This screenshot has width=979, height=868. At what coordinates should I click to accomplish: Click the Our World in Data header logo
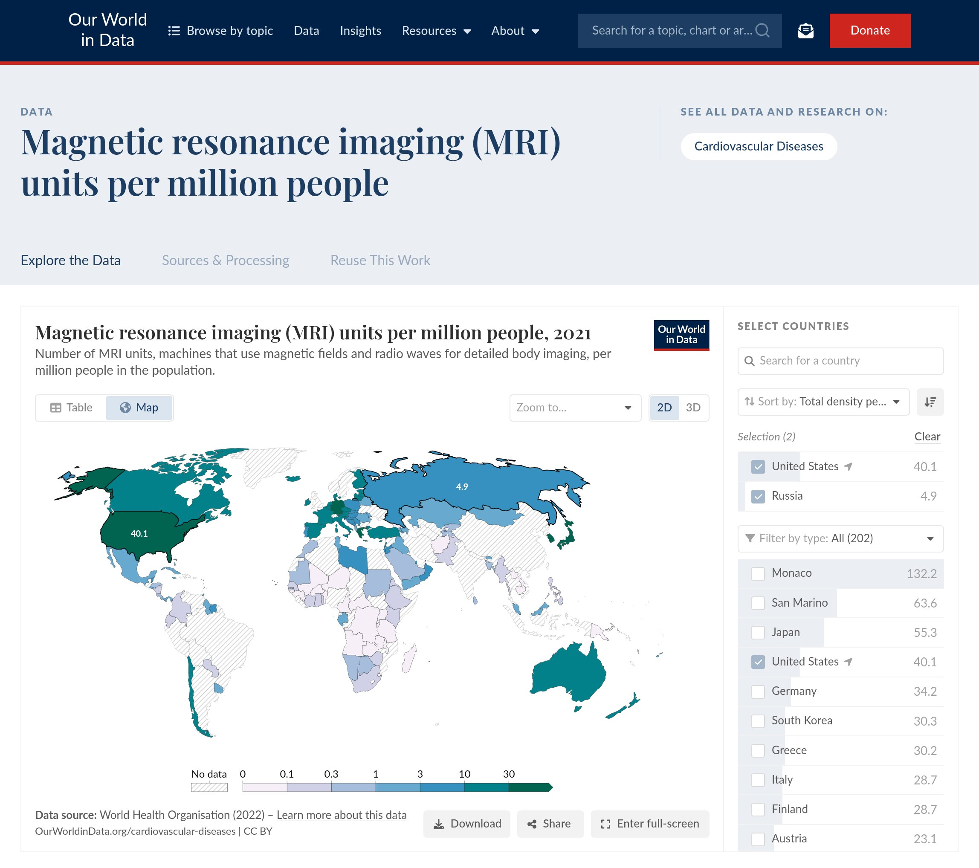(x=107, y=30)
